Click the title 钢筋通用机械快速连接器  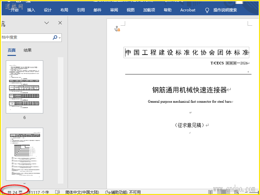pos(189,90)
